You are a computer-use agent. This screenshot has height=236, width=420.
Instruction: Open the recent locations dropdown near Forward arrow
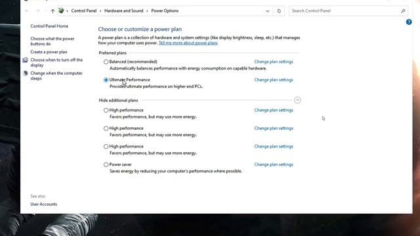point(45,11)
